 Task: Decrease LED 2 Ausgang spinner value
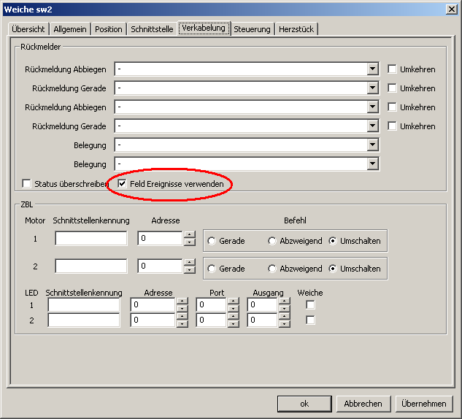click(284, 323)
